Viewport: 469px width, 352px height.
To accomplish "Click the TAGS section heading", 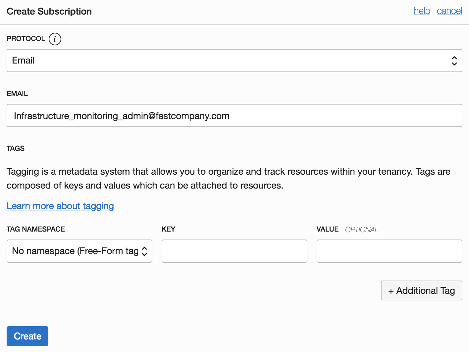I will [16, 148].
